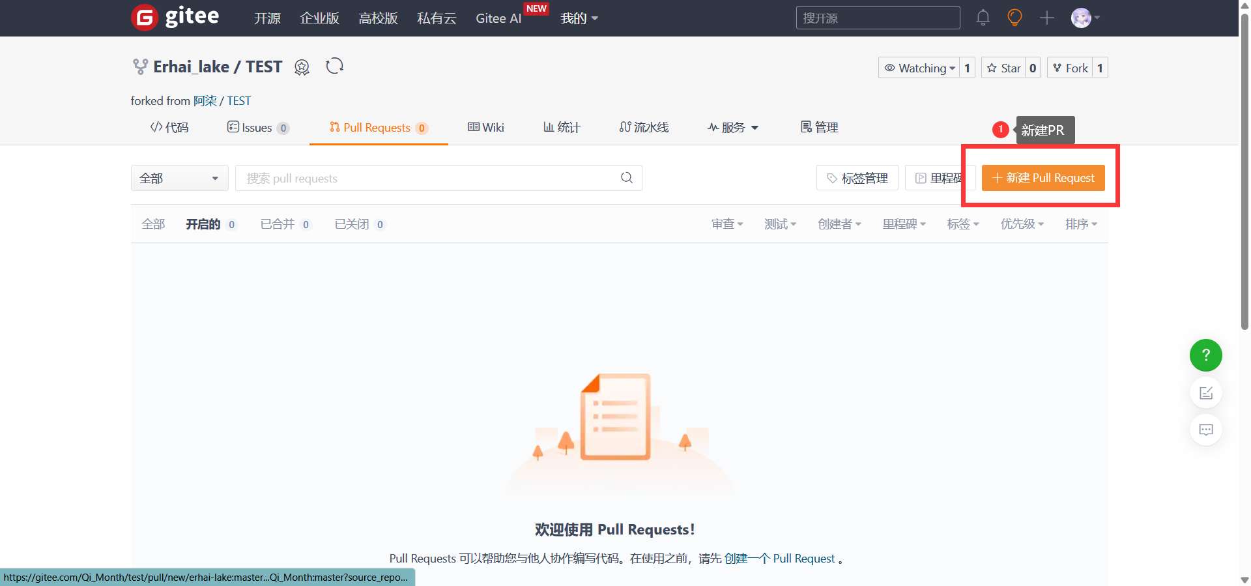Click the search magnifier icon
The image size is (1251, 586).
pyautogui.click(x=626, y=178)
